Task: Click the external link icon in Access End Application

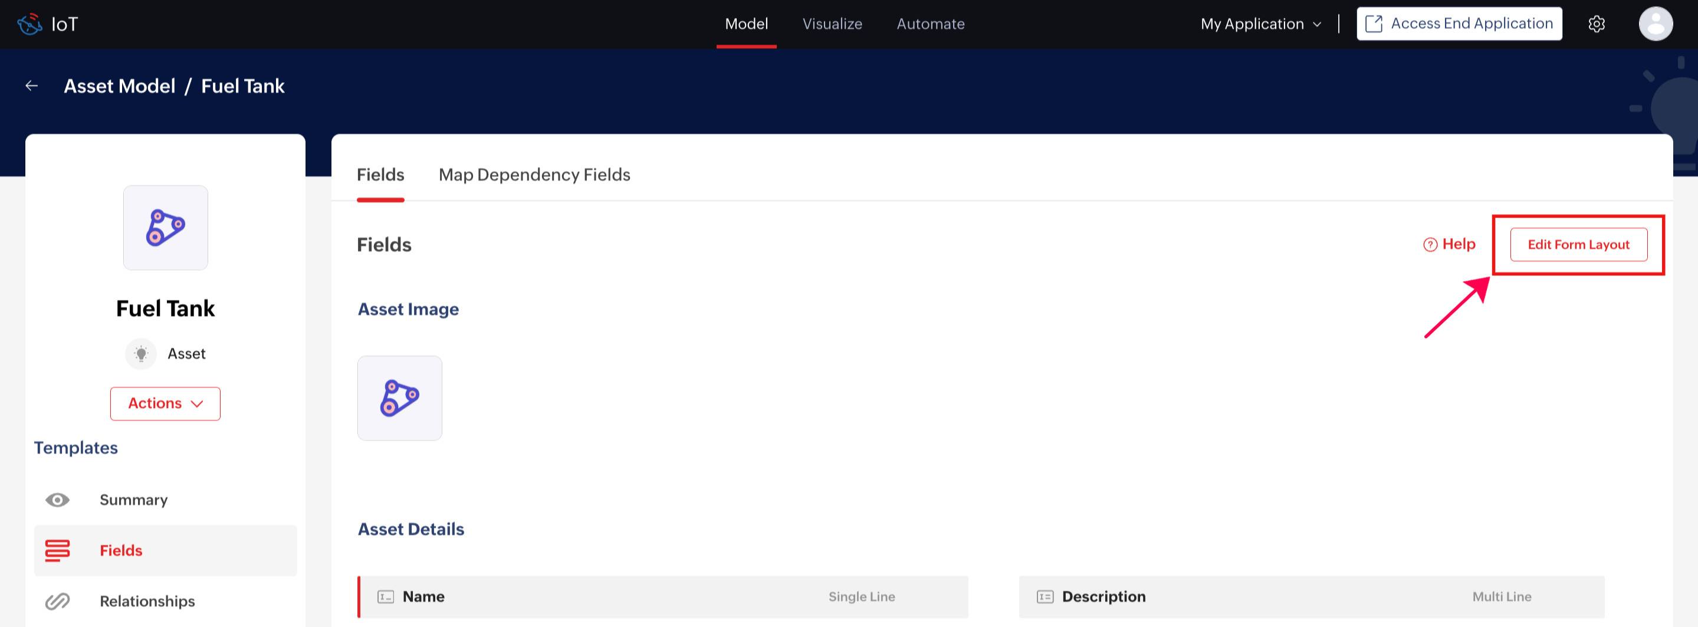Action: pos(1374,24)
